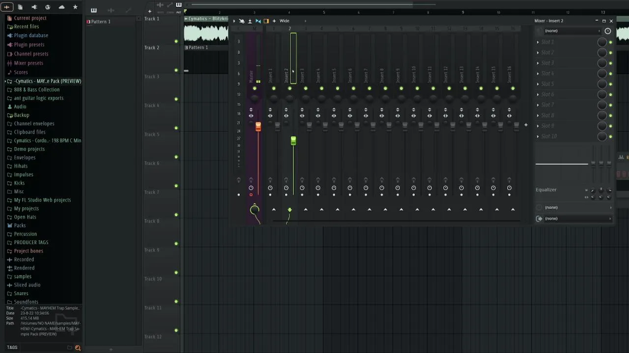Click the plus icon beside Wide

pyautogui.click(x=274, y=21)
